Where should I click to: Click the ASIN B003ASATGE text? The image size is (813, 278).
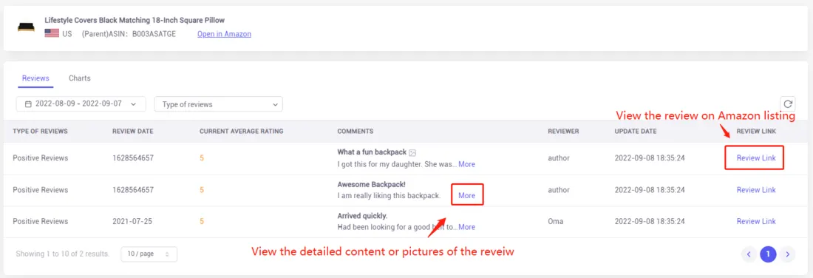coord(154,34)
